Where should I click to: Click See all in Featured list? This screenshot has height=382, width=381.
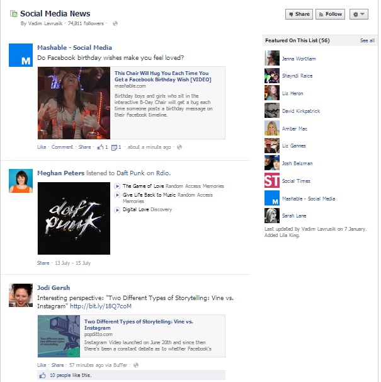point(367,40)
